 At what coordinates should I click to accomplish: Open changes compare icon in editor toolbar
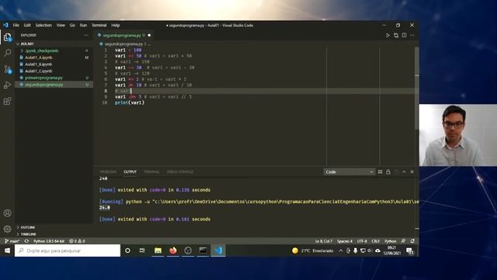click(396, 35)
